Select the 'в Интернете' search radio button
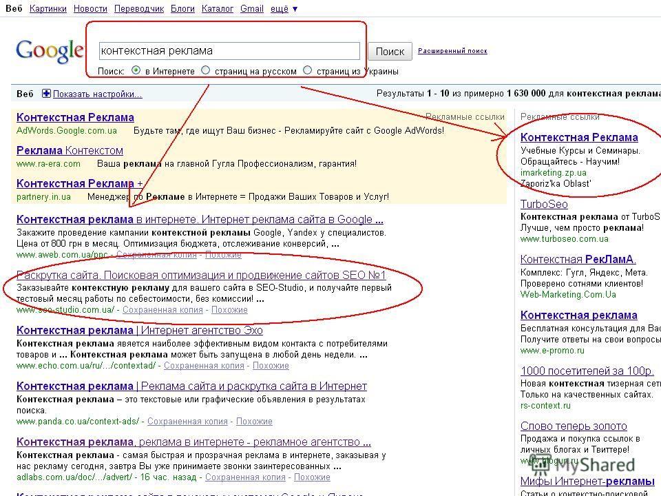Viewport: 661px width, 496px height. coord(136,70)
